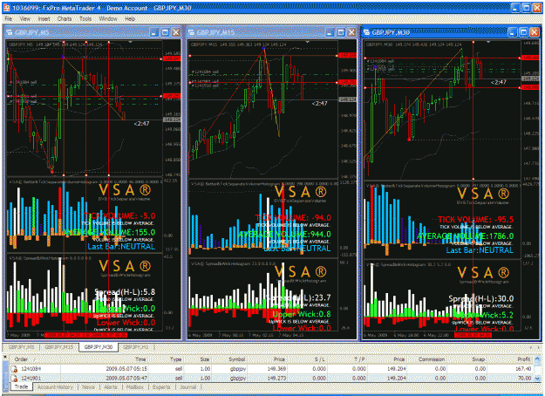Open the Alerts tab

click(111, 387)
